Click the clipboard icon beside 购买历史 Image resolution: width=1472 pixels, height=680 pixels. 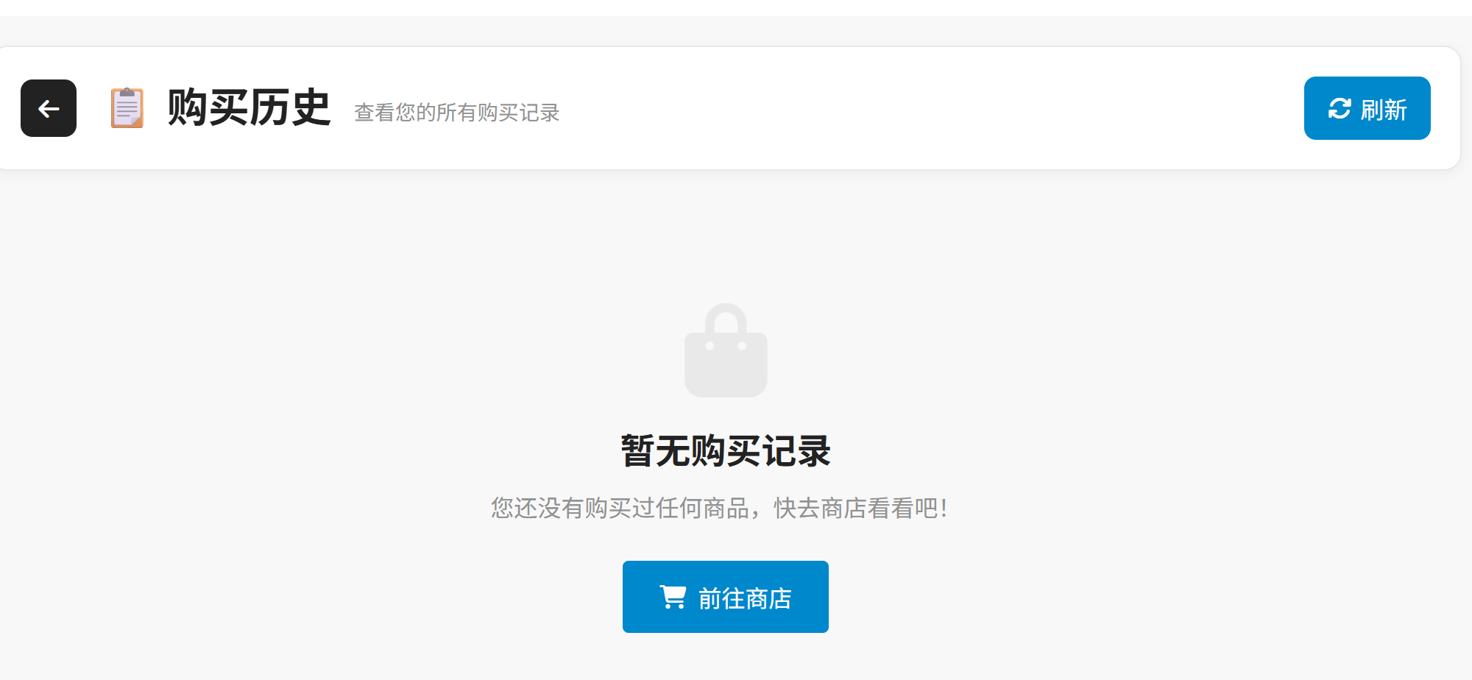click(127, 108)
